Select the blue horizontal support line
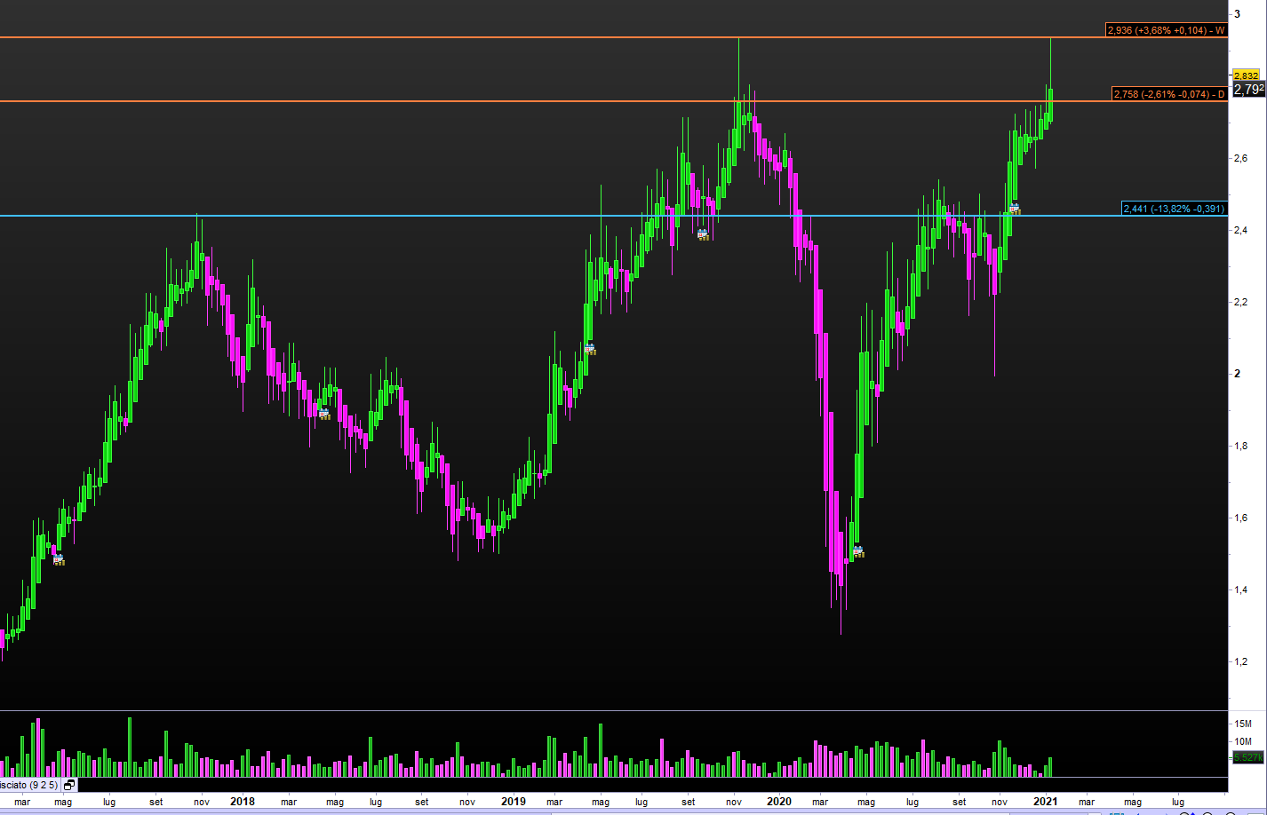This screenshot has height=815, width=1267. point(533,216)
